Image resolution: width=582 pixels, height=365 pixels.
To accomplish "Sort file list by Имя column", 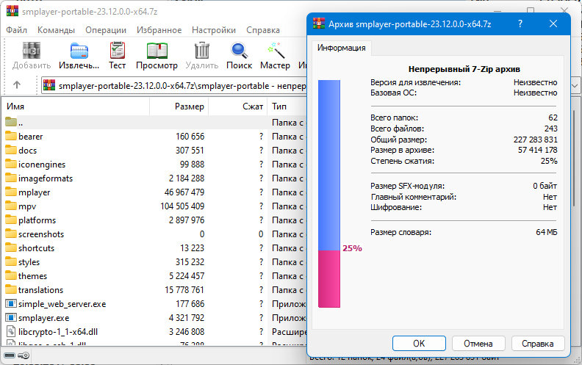I will coord(76,106).
